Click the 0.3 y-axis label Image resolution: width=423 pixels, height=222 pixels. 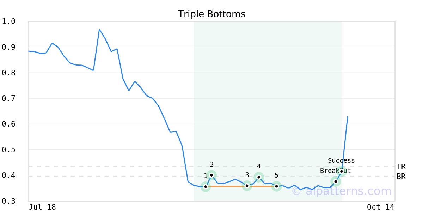tap(8, 201)
